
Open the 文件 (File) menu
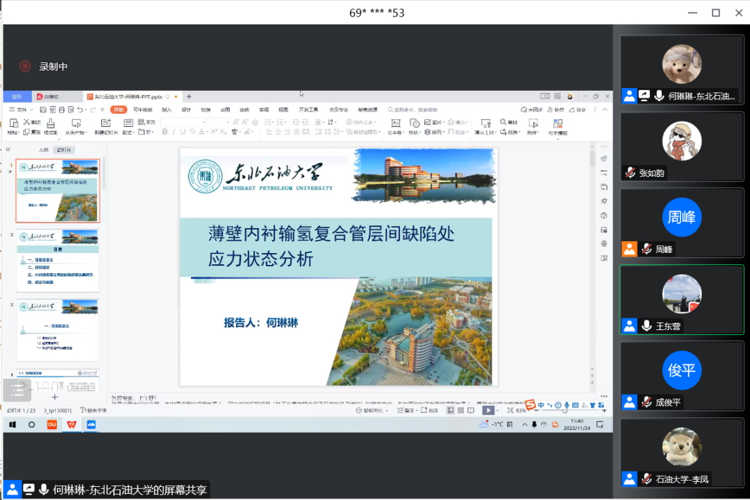pos(19,110)
